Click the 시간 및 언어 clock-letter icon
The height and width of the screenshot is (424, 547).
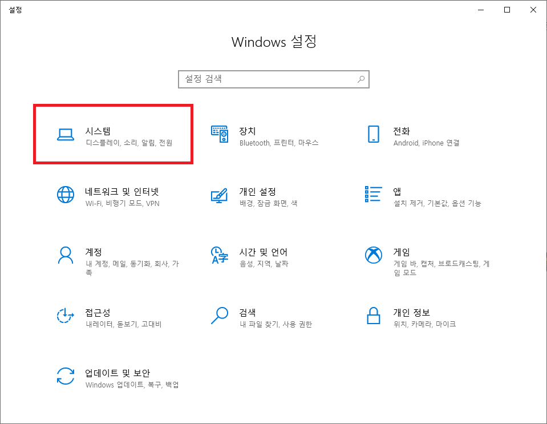tap(220, 255)
